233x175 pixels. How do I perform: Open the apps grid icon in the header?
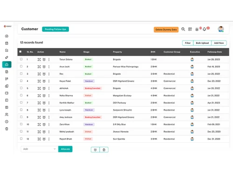tap(190, 29)
